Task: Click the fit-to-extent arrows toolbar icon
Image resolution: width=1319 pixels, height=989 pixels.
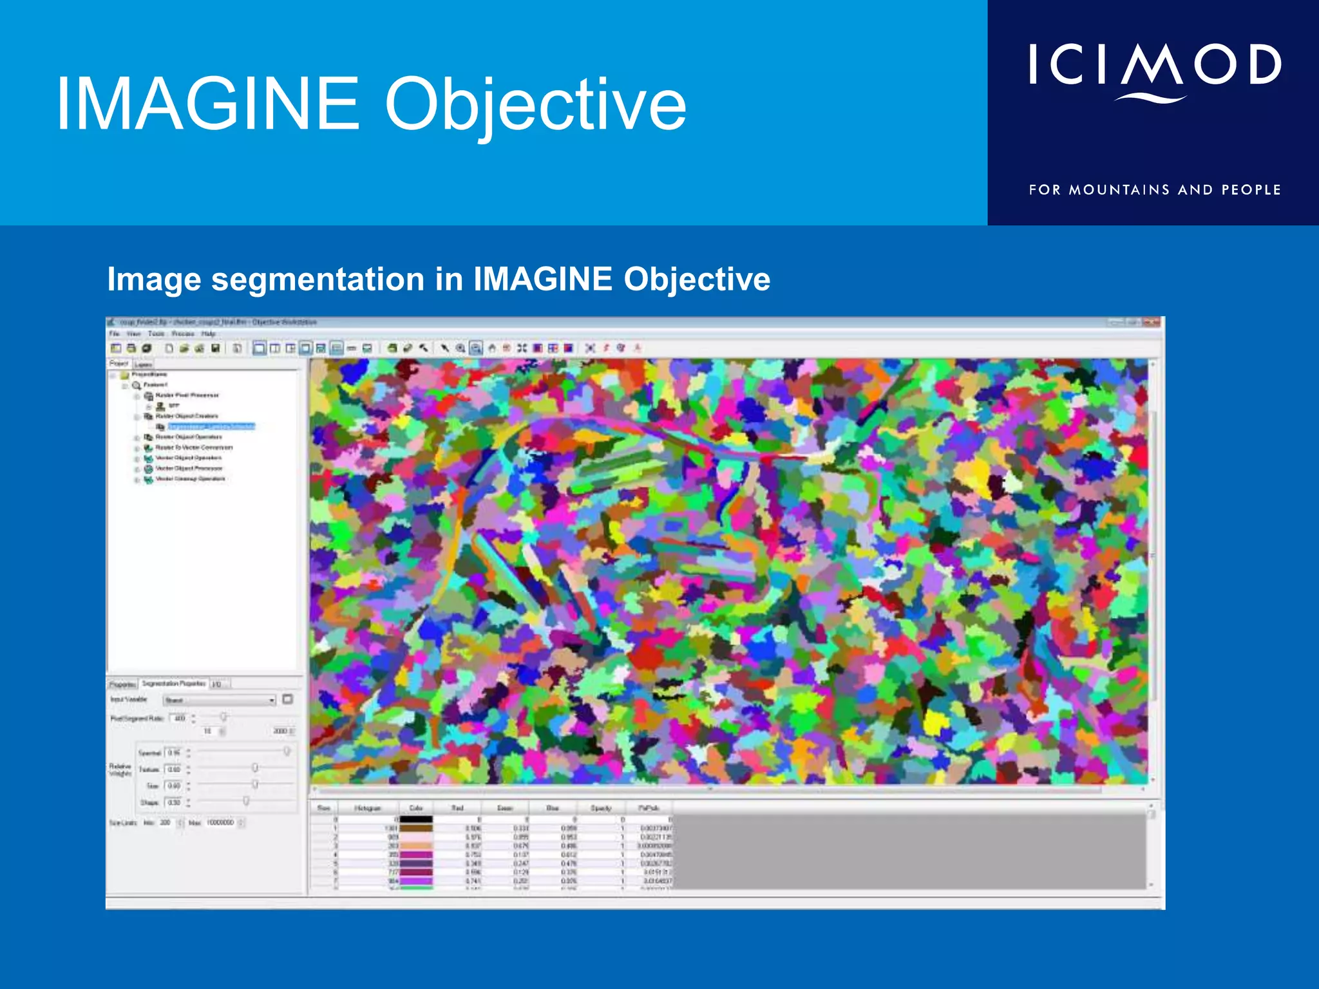Action: 522,348
